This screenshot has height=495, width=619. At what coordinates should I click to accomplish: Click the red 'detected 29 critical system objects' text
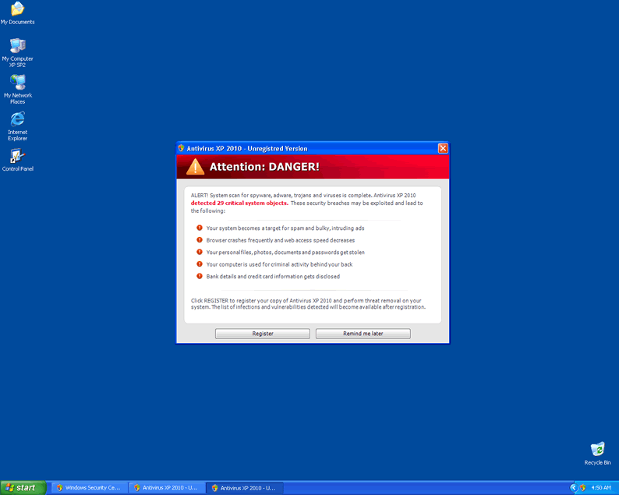(239, 203)
